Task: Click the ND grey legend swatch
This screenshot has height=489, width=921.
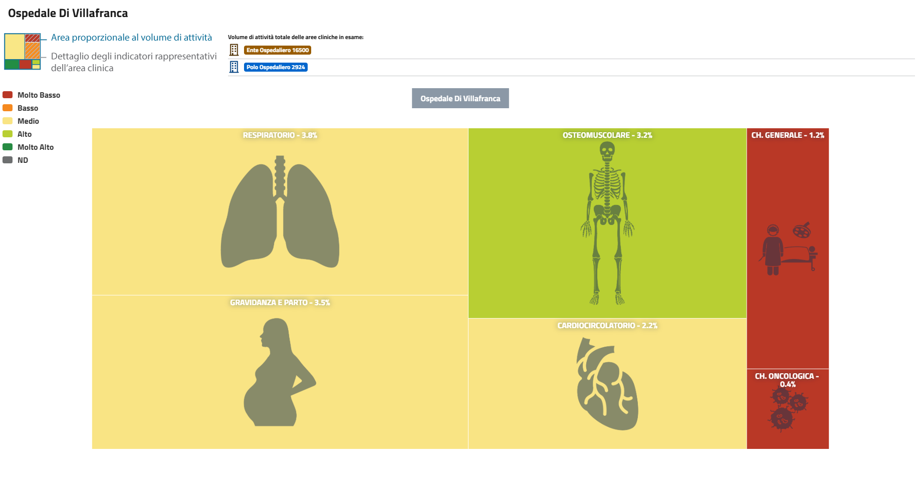Action: pos(8,160)
